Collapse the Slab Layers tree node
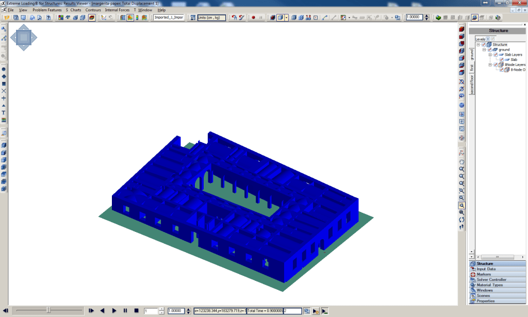Screen dimensions: 528x317 [490, 55]
